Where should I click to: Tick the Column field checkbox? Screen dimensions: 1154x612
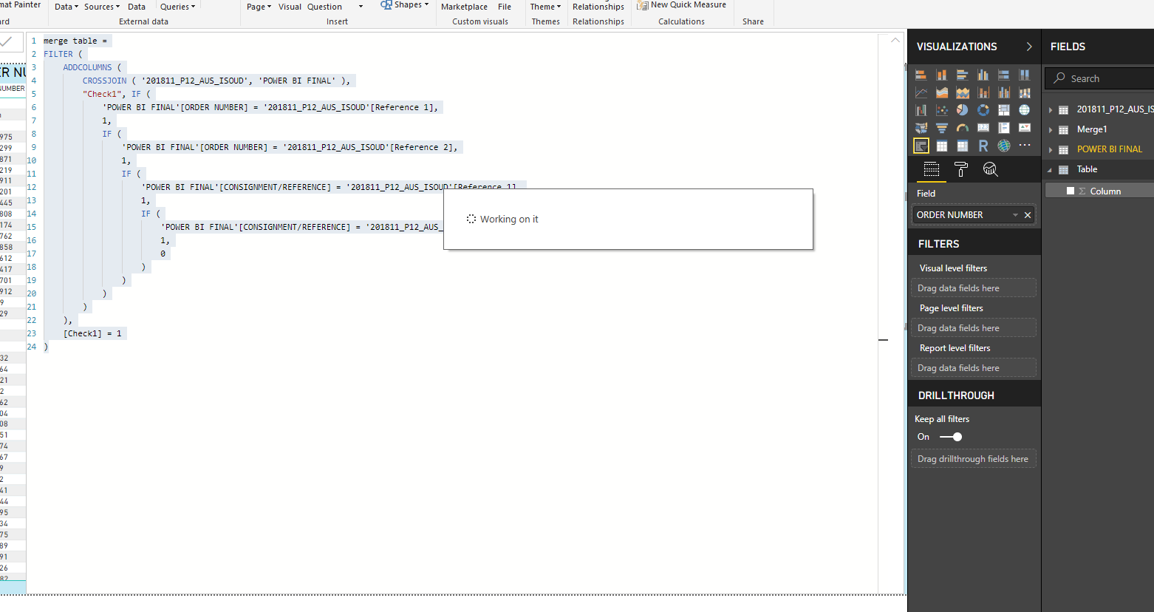[1071, 191]
